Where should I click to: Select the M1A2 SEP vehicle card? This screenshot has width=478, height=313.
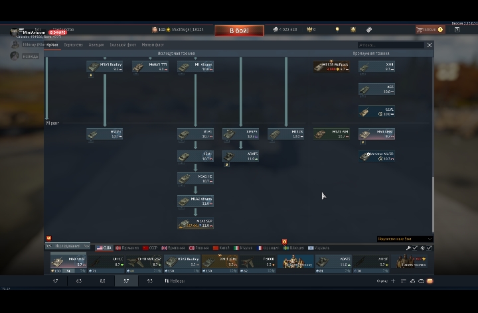[x=195, y=223]
